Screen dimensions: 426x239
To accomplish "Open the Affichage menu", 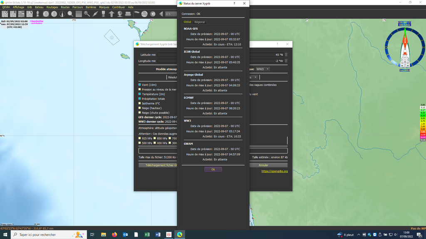I will (18, 7).
